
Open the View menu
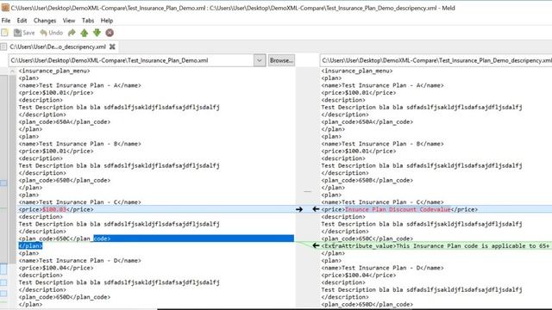(x=69, y=21)
